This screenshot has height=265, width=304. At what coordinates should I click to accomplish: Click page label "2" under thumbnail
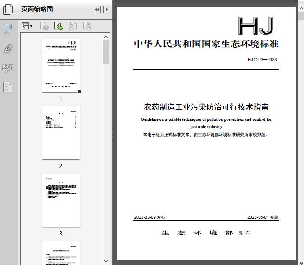[61, 166]
